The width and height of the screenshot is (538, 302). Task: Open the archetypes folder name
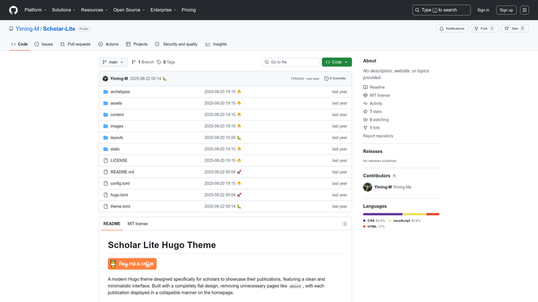[120, 92]
